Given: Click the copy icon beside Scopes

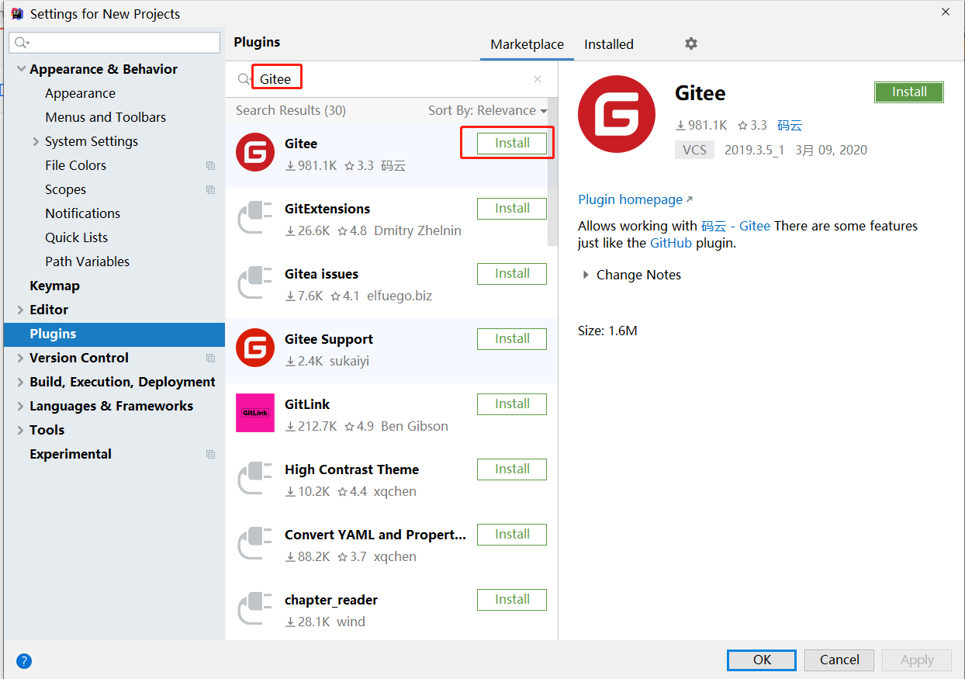Looking at the screenshot, I should pos(210,189).
